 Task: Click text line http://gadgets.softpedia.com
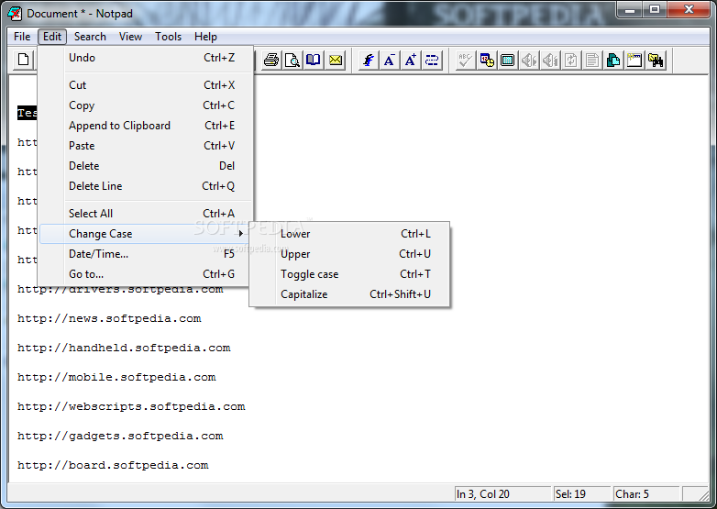click(120, 436)
